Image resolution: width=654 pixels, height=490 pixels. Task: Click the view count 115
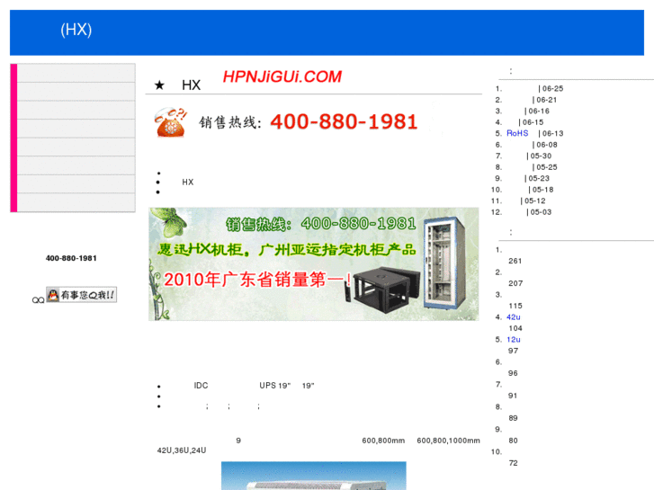point(515,306)
